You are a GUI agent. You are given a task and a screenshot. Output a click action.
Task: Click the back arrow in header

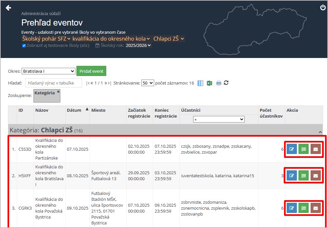click(9, 8)
